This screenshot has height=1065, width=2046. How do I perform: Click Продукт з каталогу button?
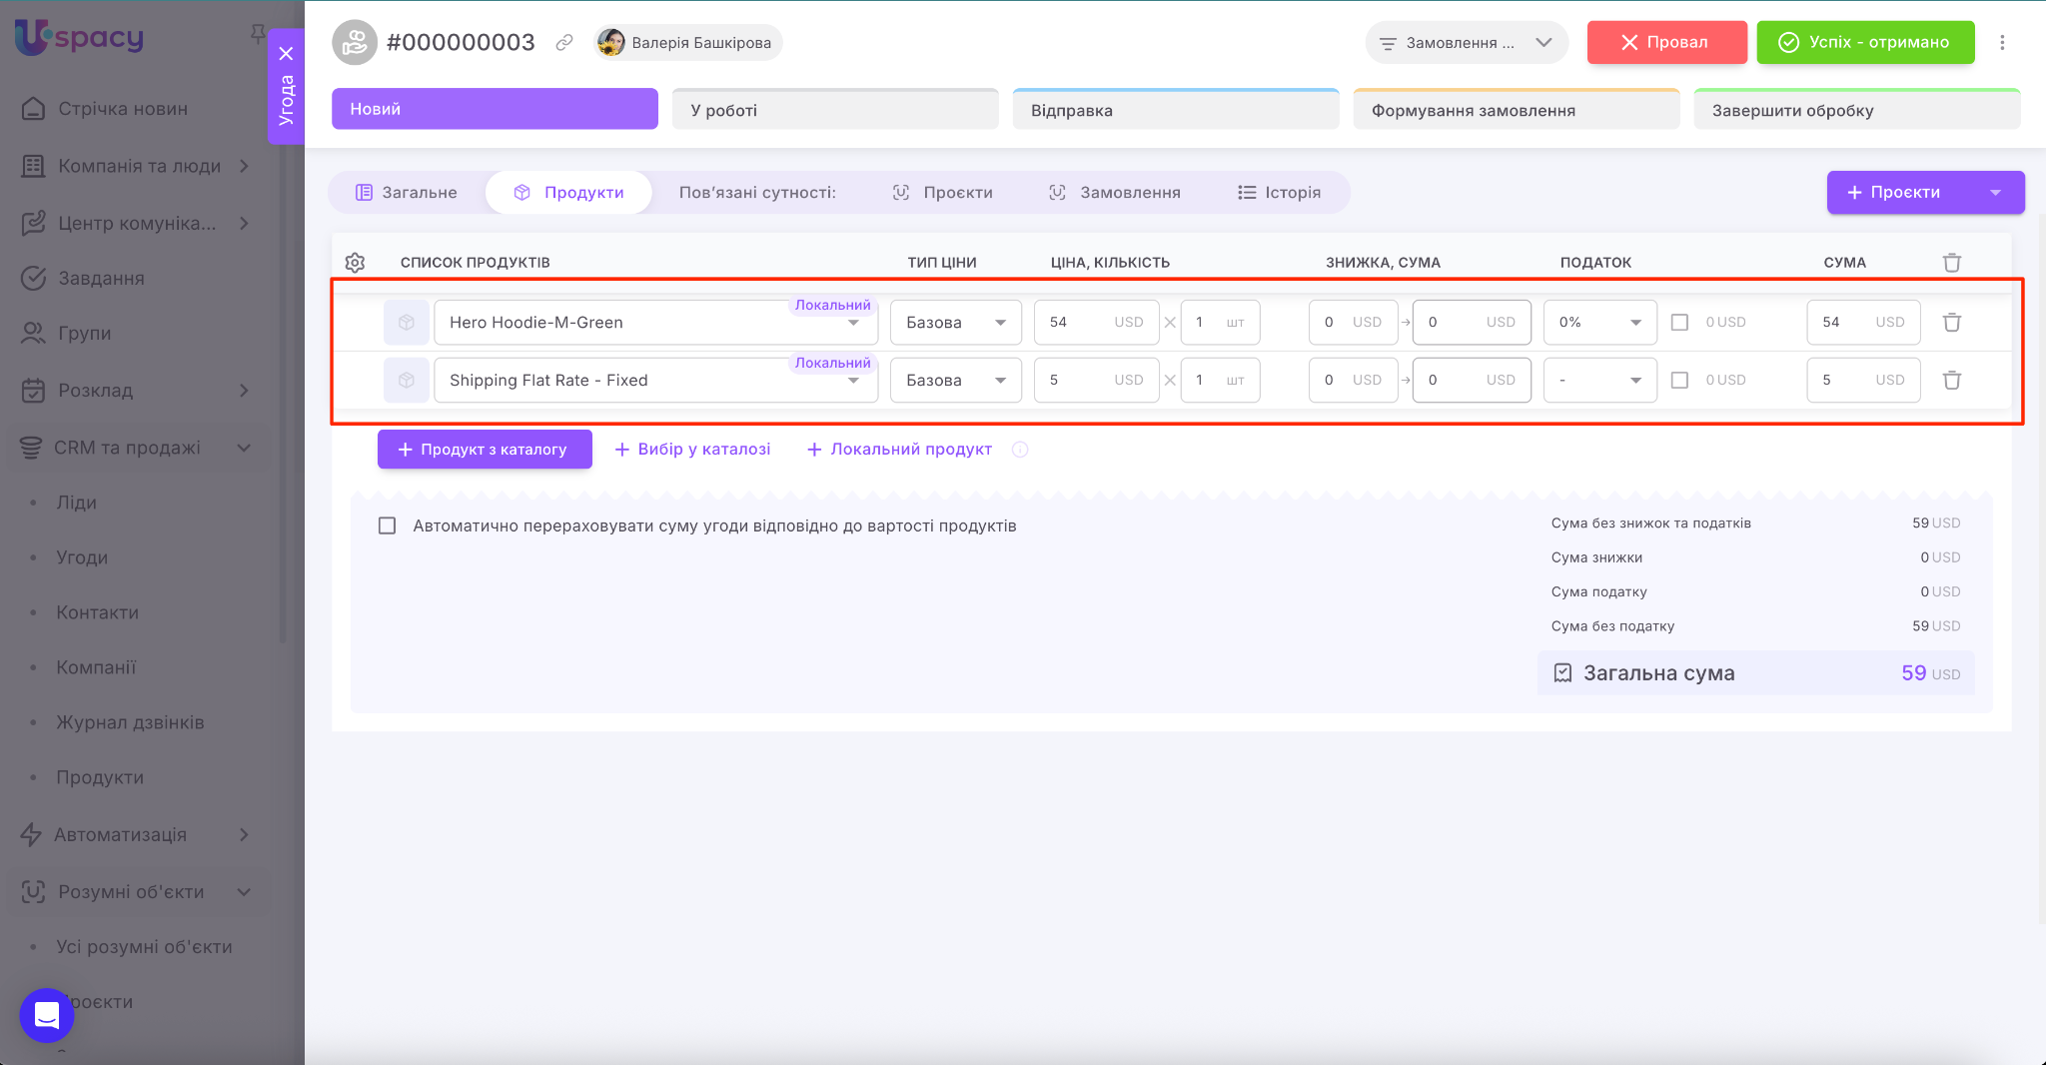(485, 450)
